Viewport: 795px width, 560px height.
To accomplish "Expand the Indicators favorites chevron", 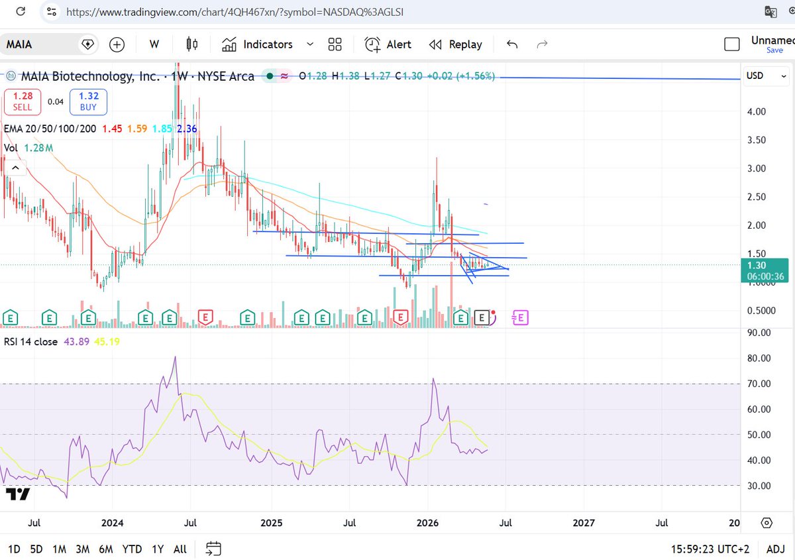I will tap(309, 44).
